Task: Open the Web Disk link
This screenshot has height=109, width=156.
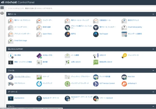Action: pos(131,77)
